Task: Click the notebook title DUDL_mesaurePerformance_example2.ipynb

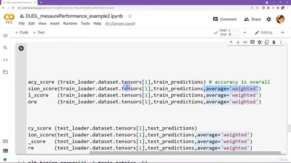Action: coord(74,16)
